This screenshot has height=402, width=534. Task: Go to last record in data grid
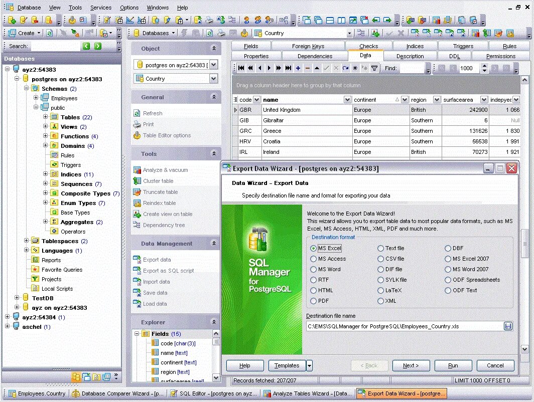pos(288,68)
